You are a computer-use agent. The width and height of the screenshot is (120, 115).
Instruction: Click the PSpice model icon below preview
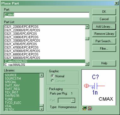coord(84,108)
